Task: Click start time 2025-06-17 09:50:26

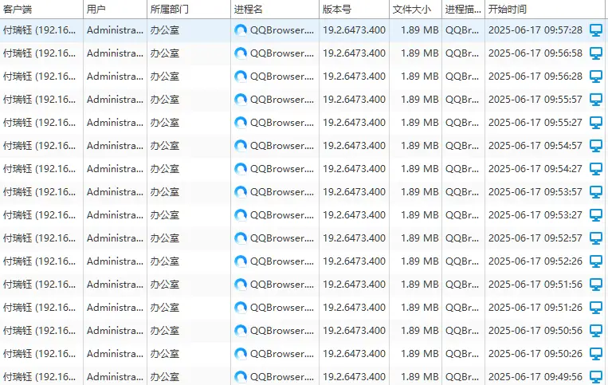Action: pyautogui.click(x=535, y=354)
